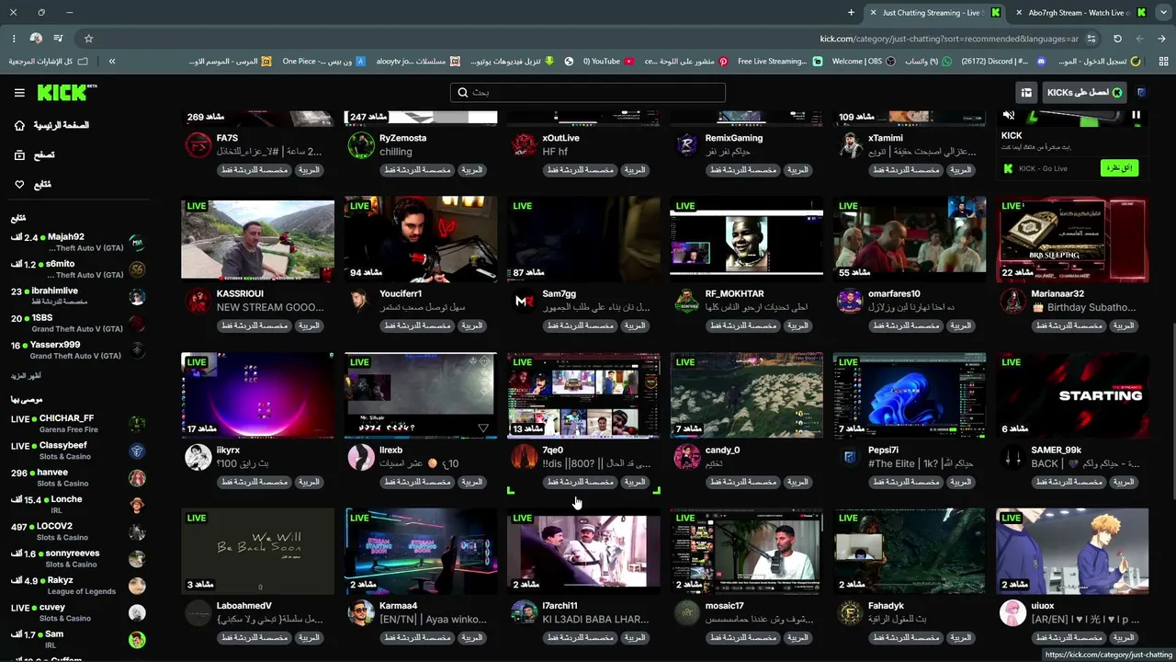Click the browser back arrow
This screenshot has width=1176, height=662.
coord(1161,39)
